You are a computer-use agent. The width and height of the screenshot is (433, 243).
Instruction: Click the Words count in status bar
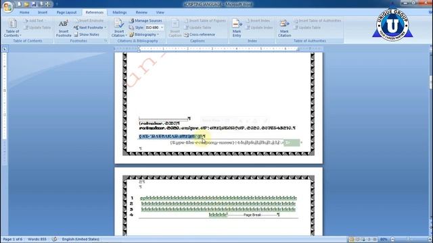coord(37,239)
